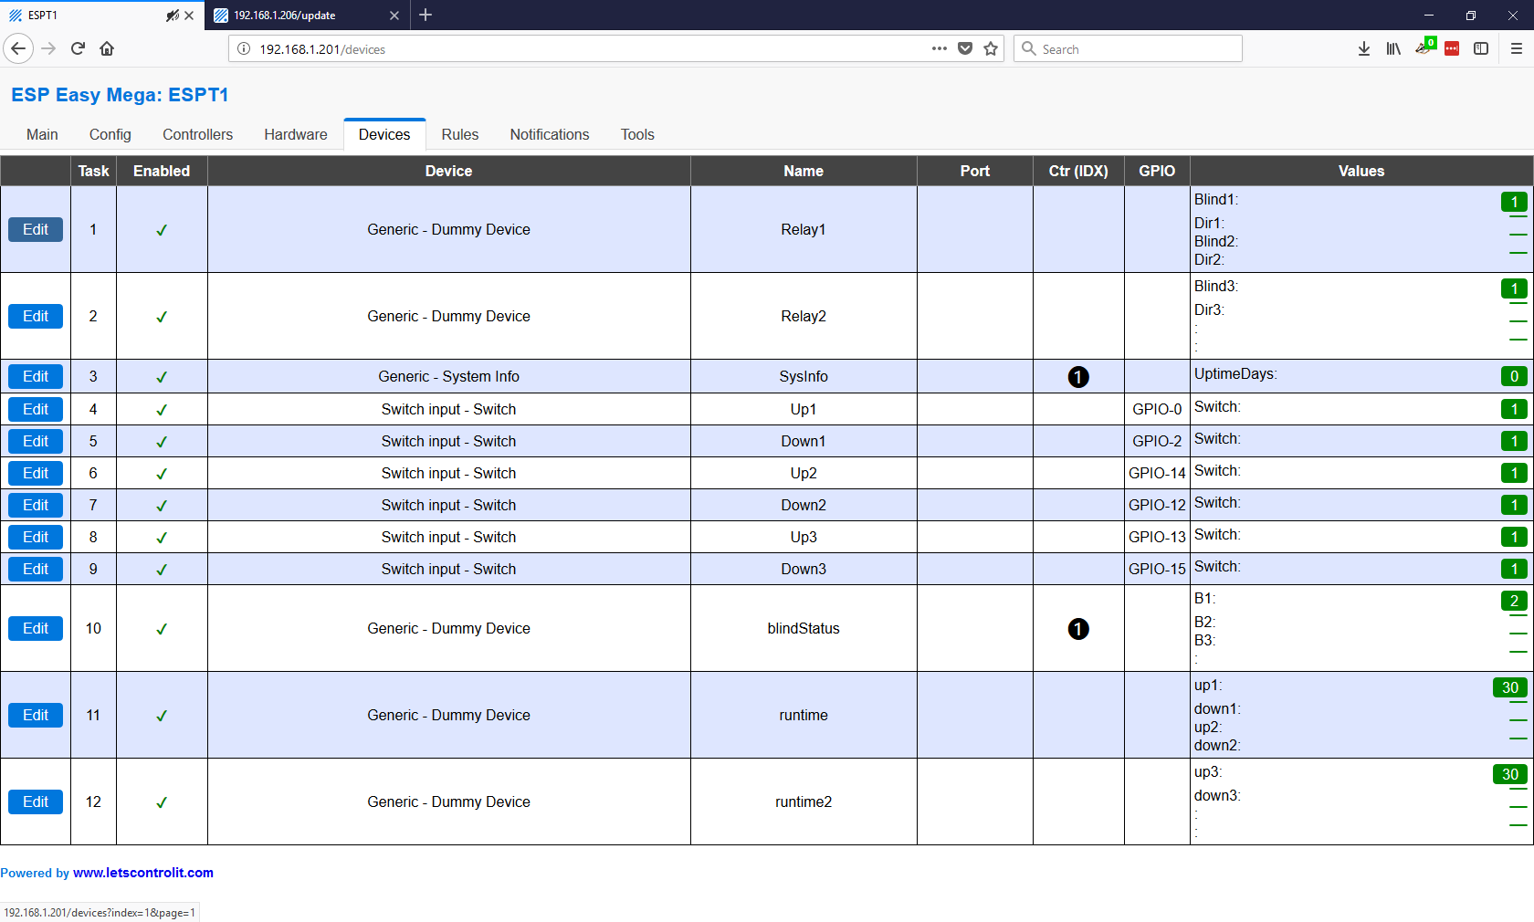Screen dimensions: 1534x922
Task: Open the Library icon in toolbar
Action: pyautogui.click(x=1393, y=48)
